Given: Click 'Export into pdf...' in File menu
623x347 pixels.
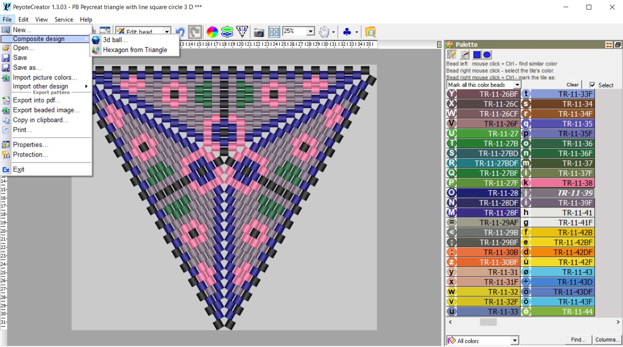Looking at the screenshot, I should [36, 100].
